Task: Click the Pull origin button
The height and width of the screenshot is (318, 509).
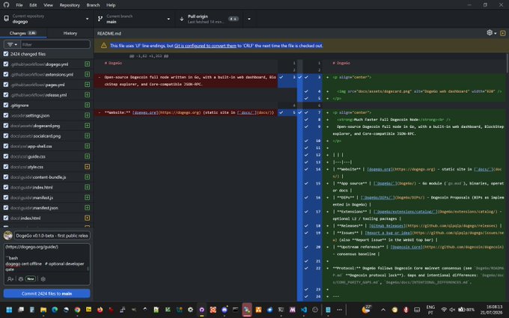Action: [x=210, y=19]
